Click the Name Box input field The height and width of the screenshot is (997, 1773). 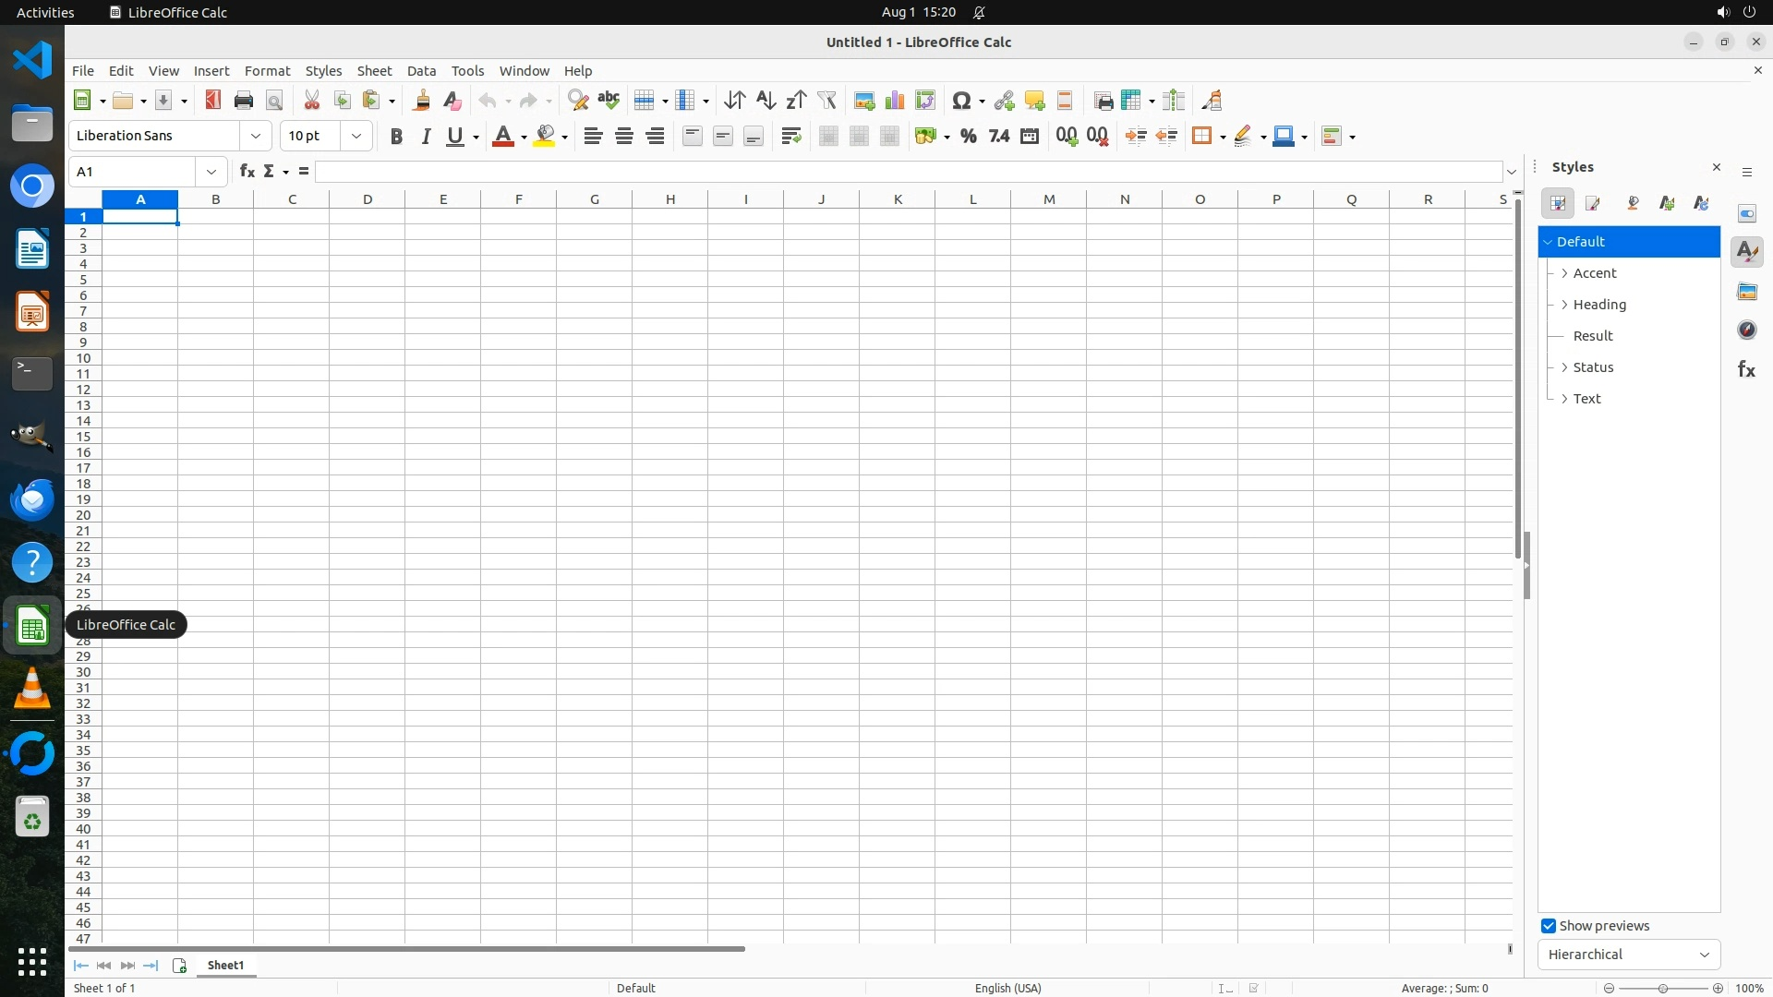pyautogui.click(x=133, y=172)
